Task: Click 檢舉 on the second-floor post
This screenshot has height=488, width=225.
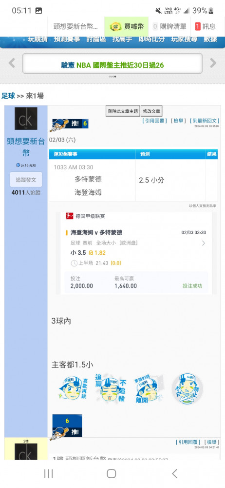Action: click(x=212, y=442)
